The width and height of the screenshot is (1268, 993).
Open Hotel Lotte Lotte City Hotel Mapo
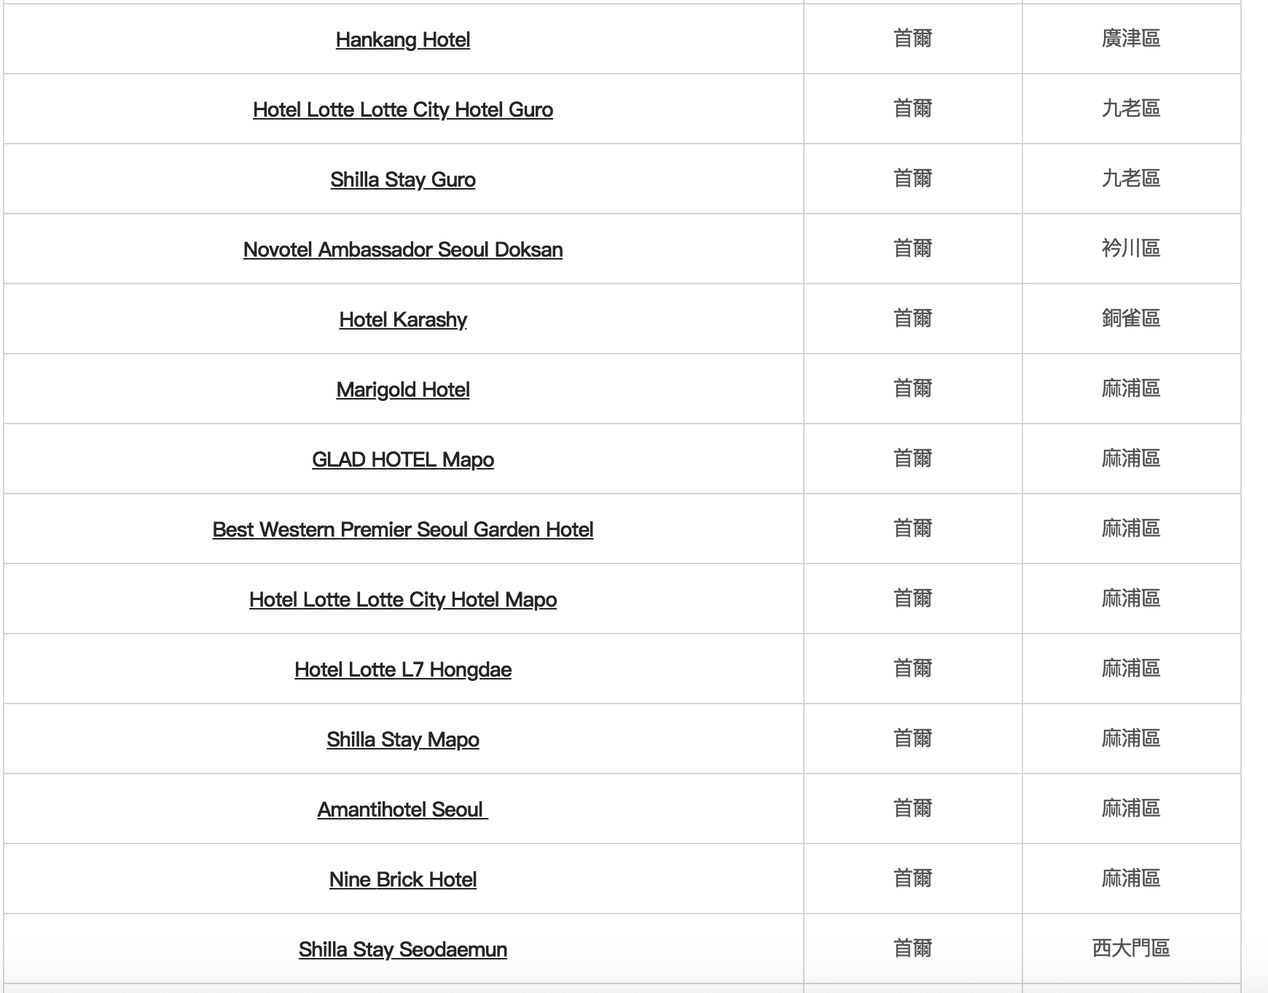(402, 599)
